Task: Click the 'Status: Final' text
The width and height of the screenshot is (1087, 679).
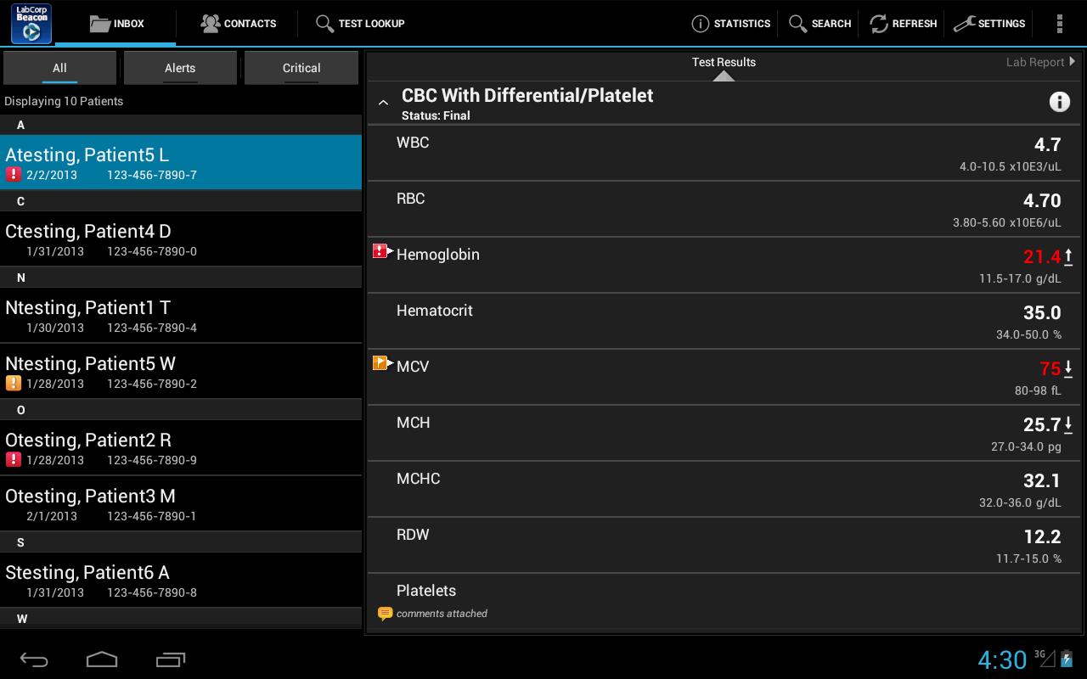Action: pos(436,115)
